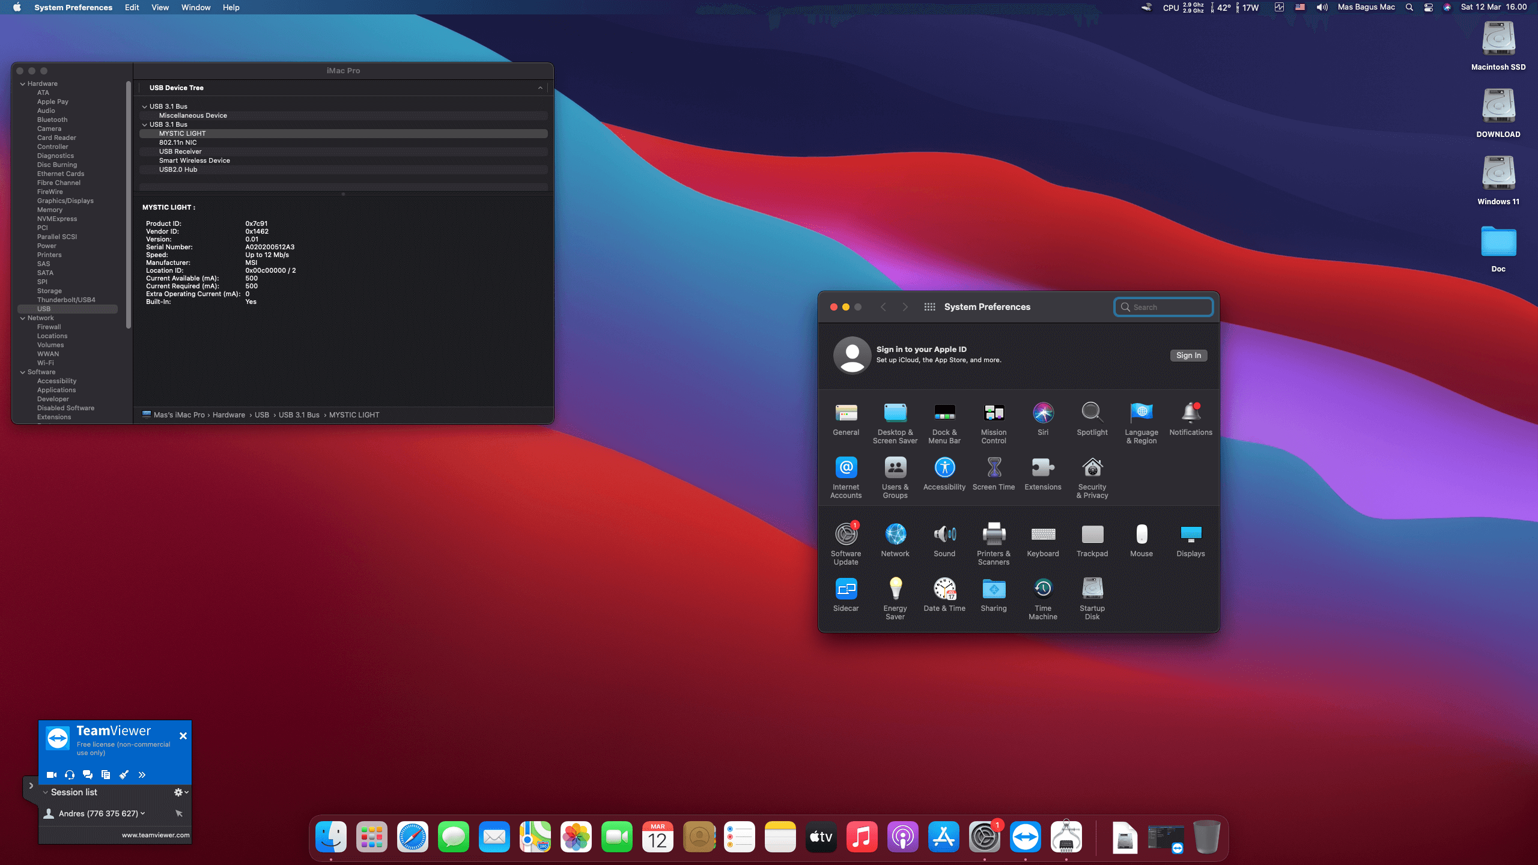Open the Security & Privacy pane
This screenshot has height=865, width=1538.
click(x=1092, y=468)
